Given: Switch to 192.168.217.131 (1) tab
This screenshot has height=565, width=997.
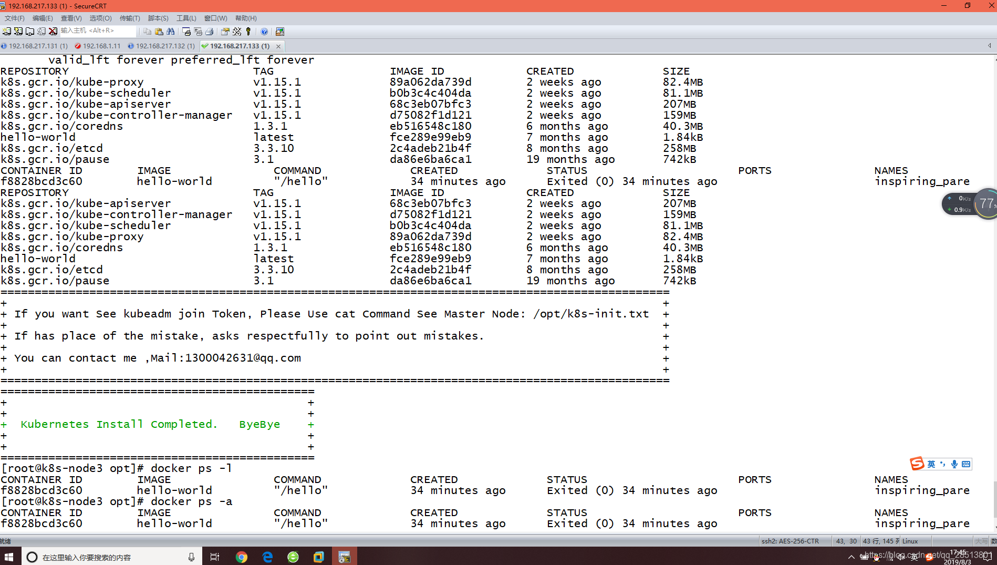Looking at the screenshot, I should pos(35,46).
